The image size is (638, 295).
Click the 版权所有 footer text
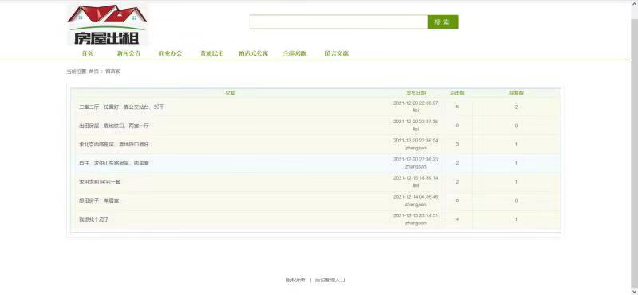(x=295, y=280)
